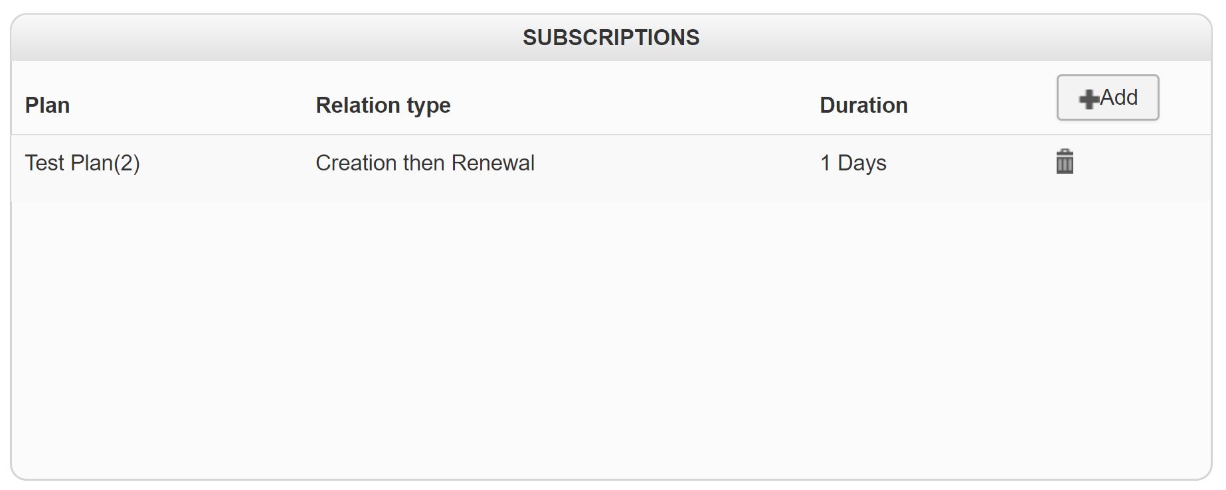Select the Test Plan(2) plan name
This screenshot has height=490, width=1226.
[82, 162]
